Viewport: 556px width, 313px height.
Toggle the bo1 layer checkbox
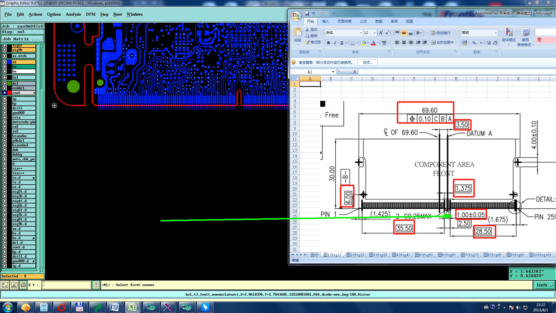coord(5,77)
